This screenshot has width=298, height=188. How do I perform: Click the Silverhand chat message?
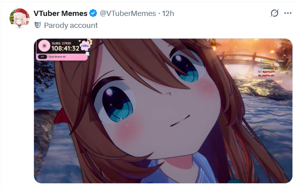264,65
